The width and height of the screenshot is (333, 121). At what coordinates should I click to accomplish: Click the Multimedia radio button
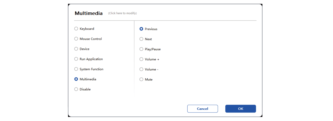[76, 79]
